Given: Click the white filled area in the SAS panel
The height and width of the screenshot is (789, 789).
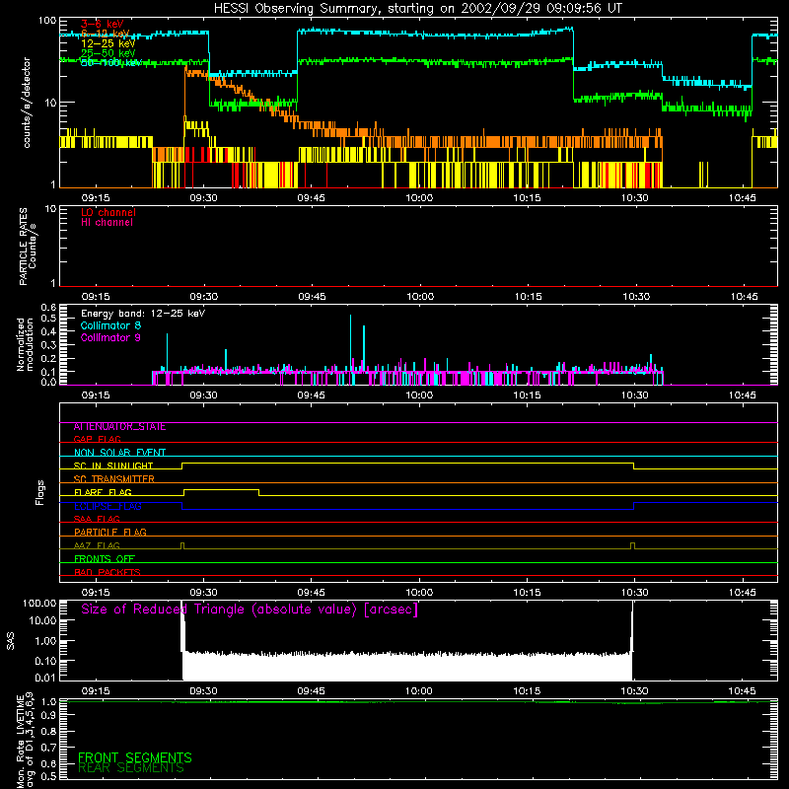Looking at the screenshot, I should coord(406,667).
